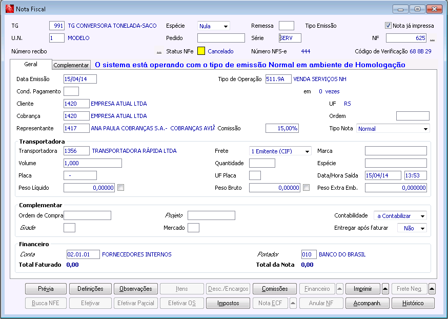Click the Comissão percentage field
The height and width of the screenshot is (319, 448).
[282, 128]
